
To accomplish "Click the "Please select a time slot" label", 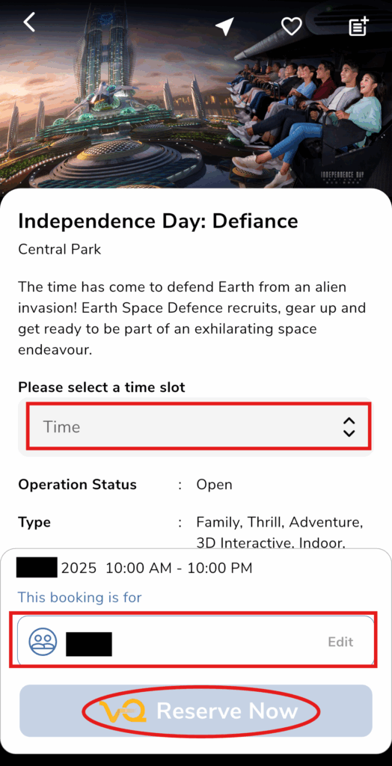I will [x=102, y=387].
